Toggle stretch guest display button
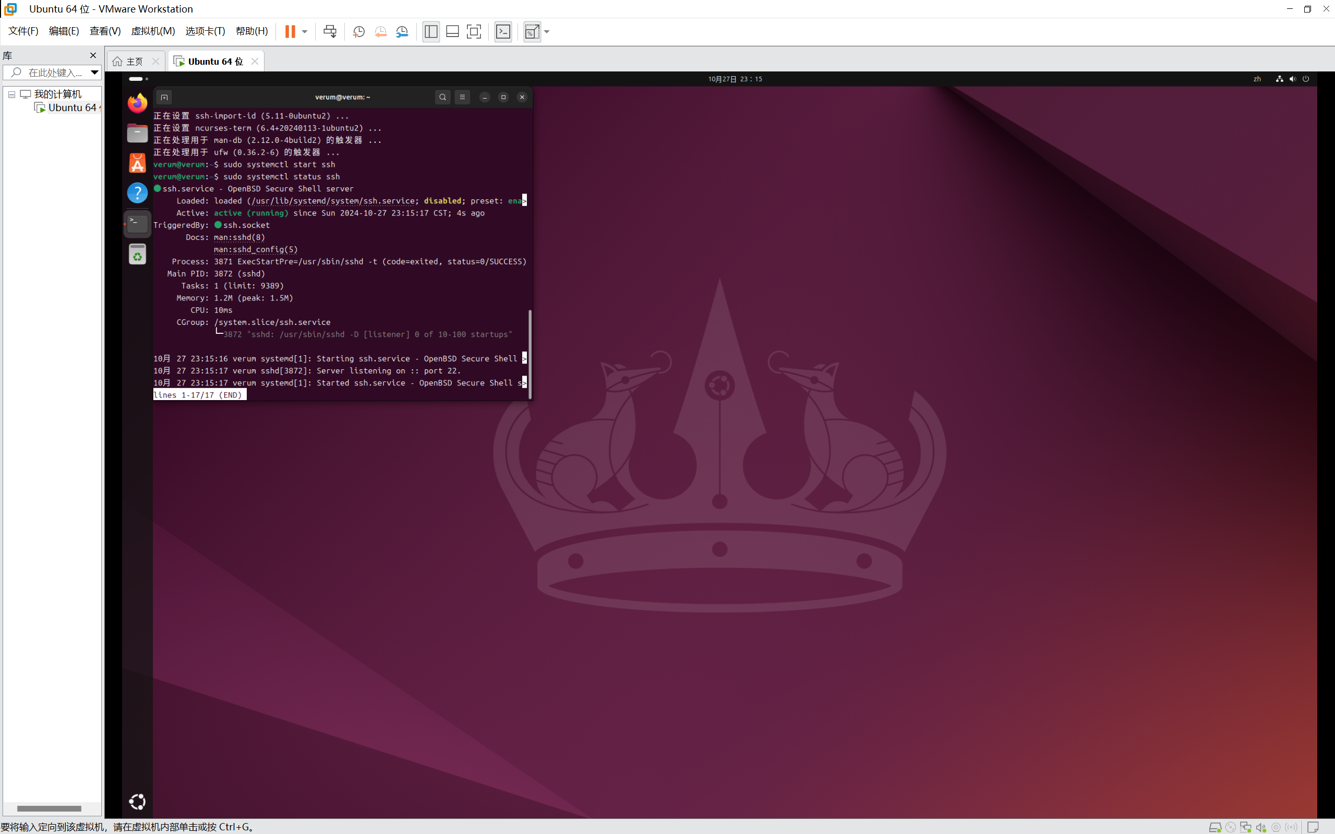This screenshot has height=834, width=1335. click(x=532, y=31)
